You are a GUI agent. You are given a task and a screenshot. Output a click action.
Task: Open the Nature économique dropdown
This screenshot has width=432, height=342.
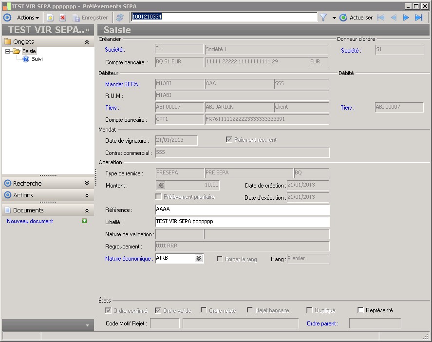pos(198,259)
